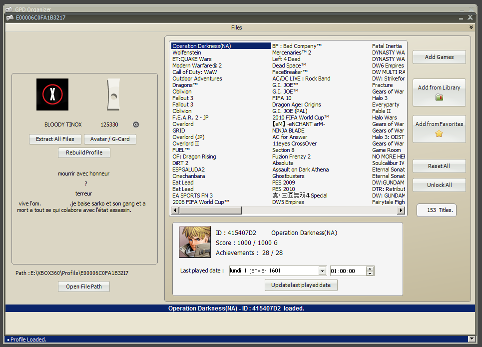Select Wolfenstein in the game list
This screenshot has width=482, height=347.
pyautogui.click(x=187, y=52)
